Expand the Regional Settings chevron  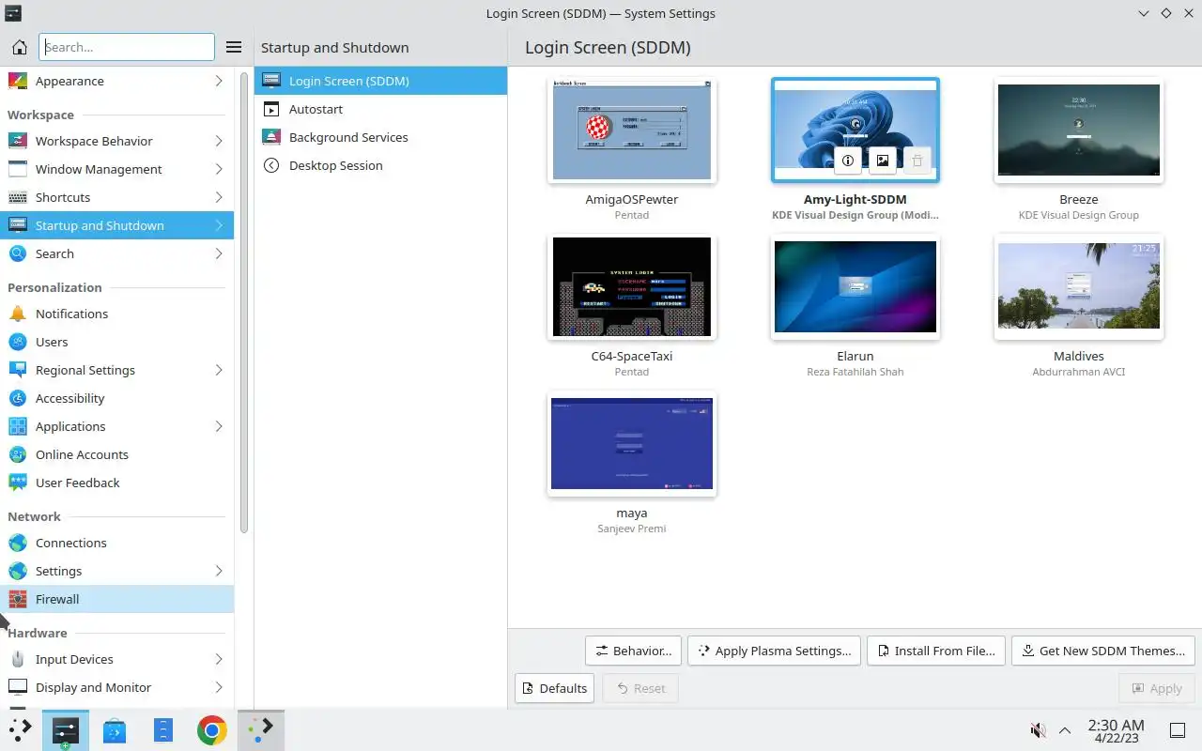pos(219,370)
